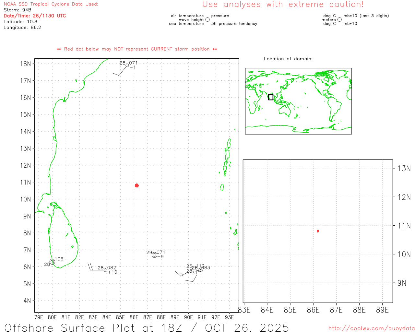
Task: Select the station circle labeled 083 near 91E
Action: click(x=199, y=270)
